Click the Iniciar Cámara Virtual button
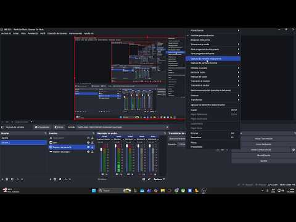Image resolution: width=296 pixels, height=222 pixels. point(261,150)
